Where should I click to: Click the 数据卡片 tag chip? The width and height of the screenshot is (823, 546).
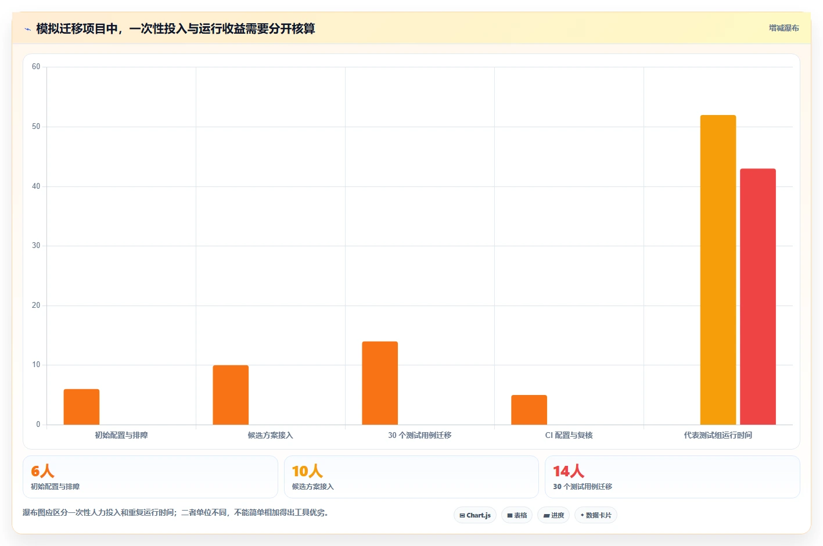[596, 515]
